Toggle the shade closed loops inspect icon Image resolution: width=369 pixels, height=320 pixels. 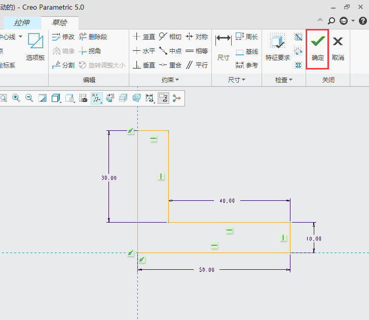298,37
